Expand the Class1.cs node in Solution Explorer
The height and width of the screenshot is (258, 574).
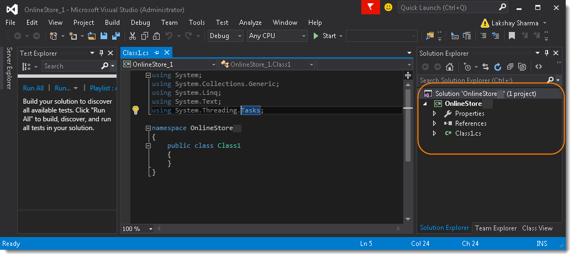pyautogui.click(x=435, y=133)
